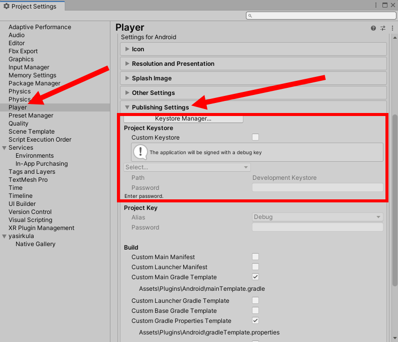Open Script Execution Order settings

[x=40, y=140]
